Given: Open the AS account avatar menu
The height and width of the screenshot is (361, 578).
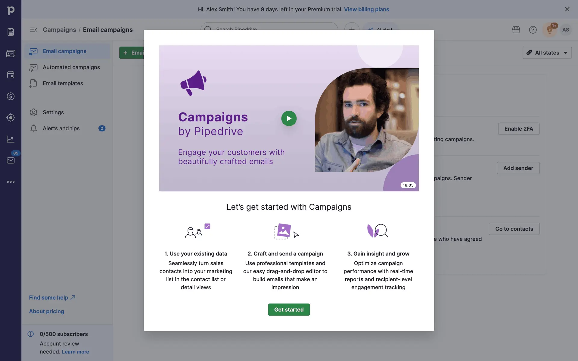Looking at the screenshot, I should [x=566, y=30].
